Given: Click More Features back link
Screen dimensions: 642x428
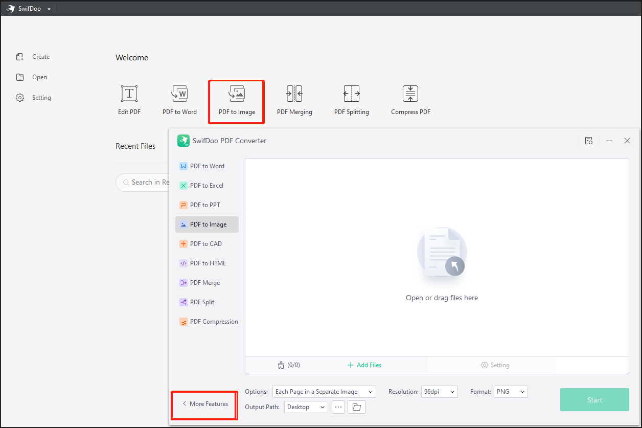Looking at the screenshot, I should (205, 404).
